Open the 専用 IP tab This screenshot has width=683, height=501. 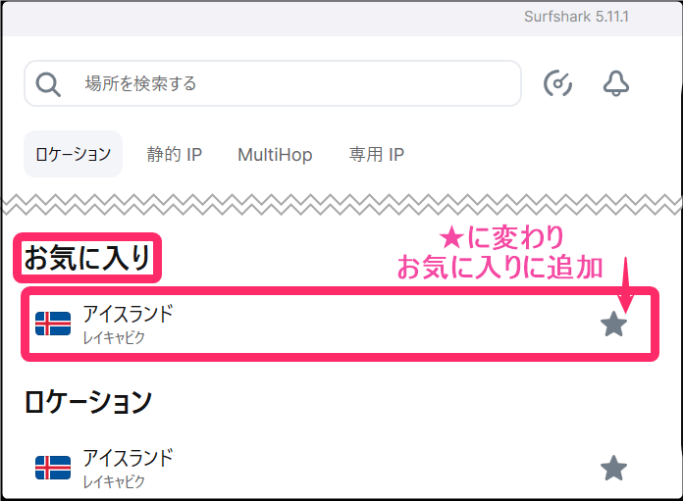click(x=377, y=155)
